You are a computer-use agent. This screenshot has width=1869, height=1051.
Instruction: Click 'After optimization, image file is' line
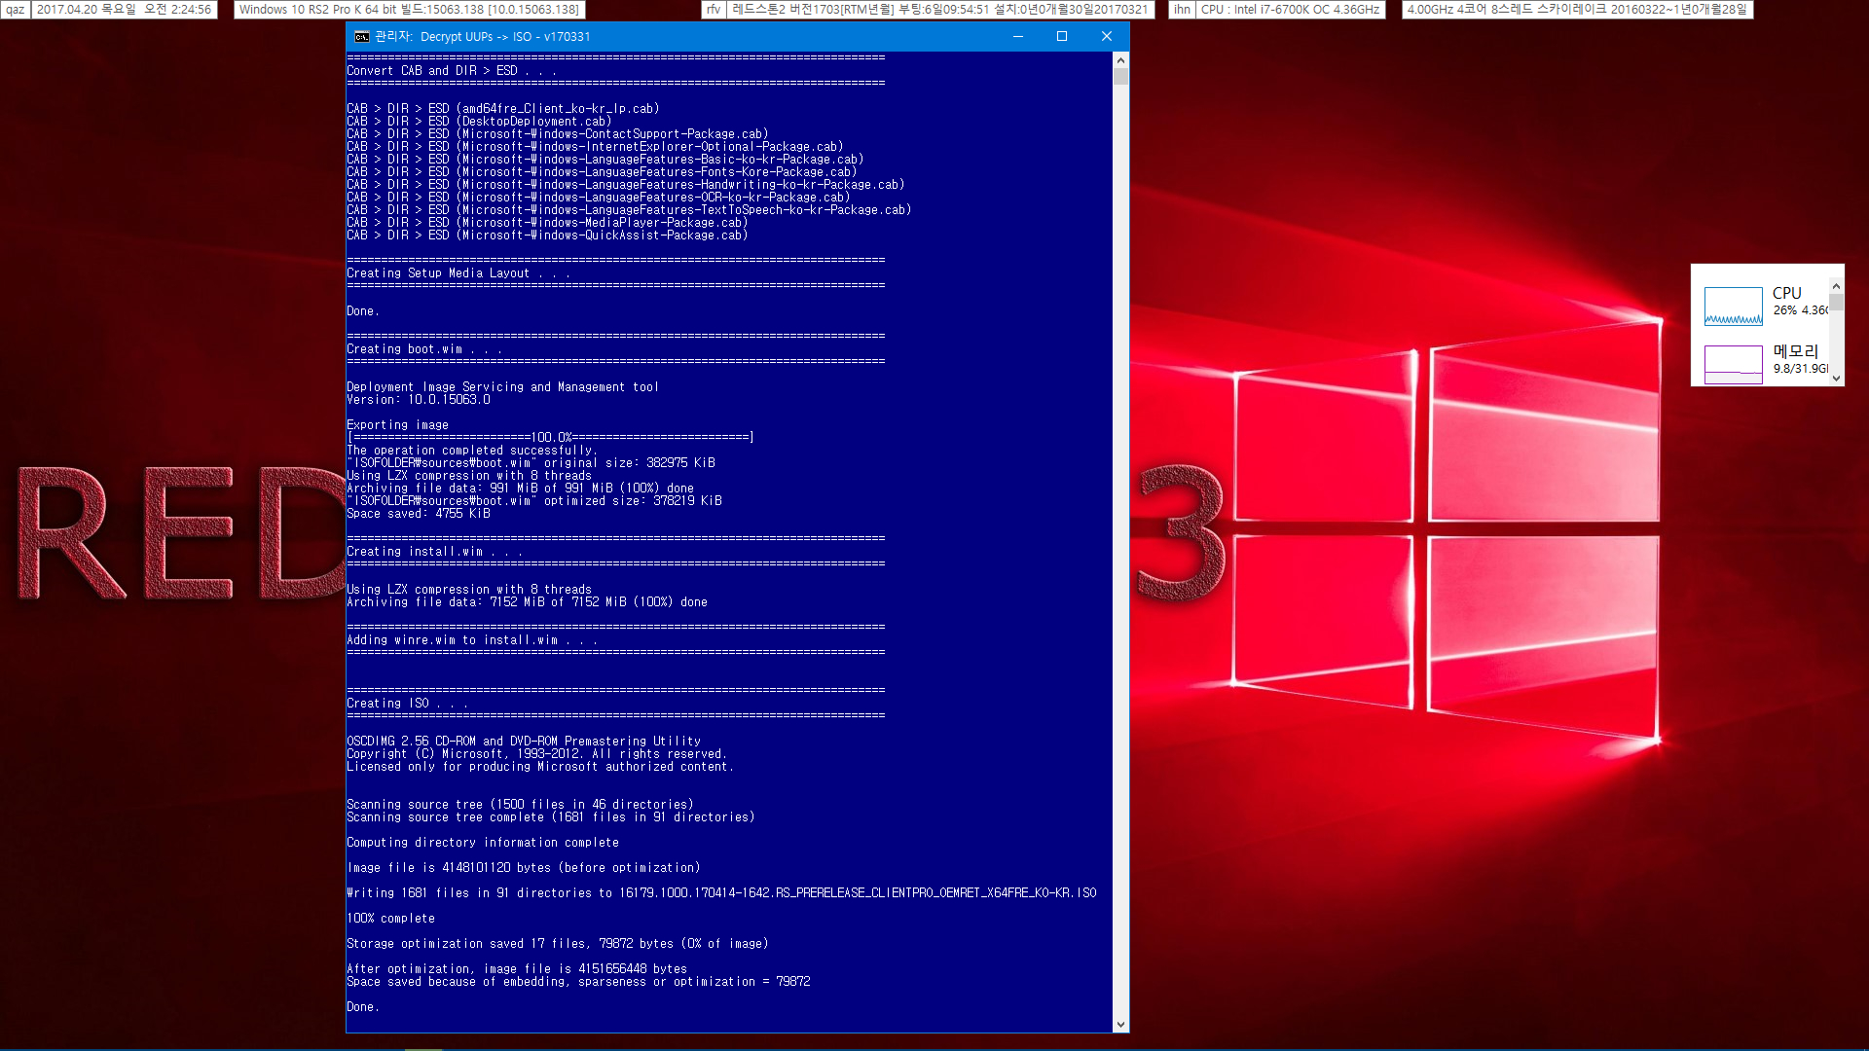pyautogui.click(x=517, y=969)
